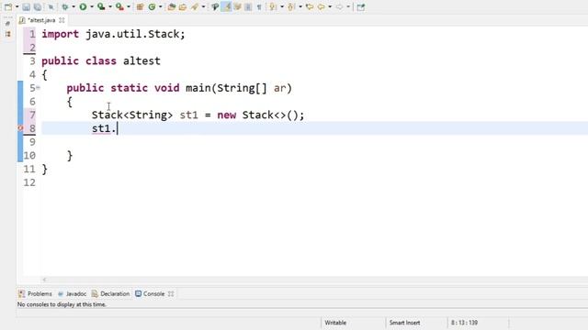Click the Next Annotation icon
The image size is (588, 330).
click(x=273, y=6)
